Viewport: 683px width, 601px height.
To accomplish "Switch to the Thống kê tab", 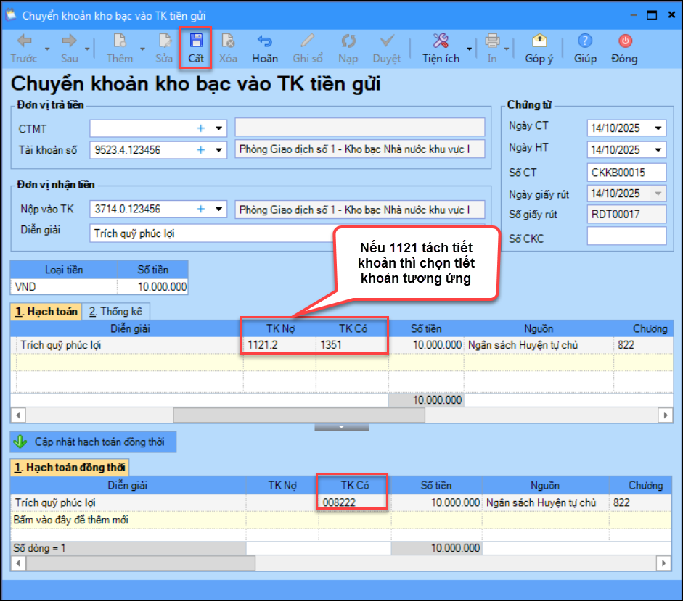I will [115, 311].
